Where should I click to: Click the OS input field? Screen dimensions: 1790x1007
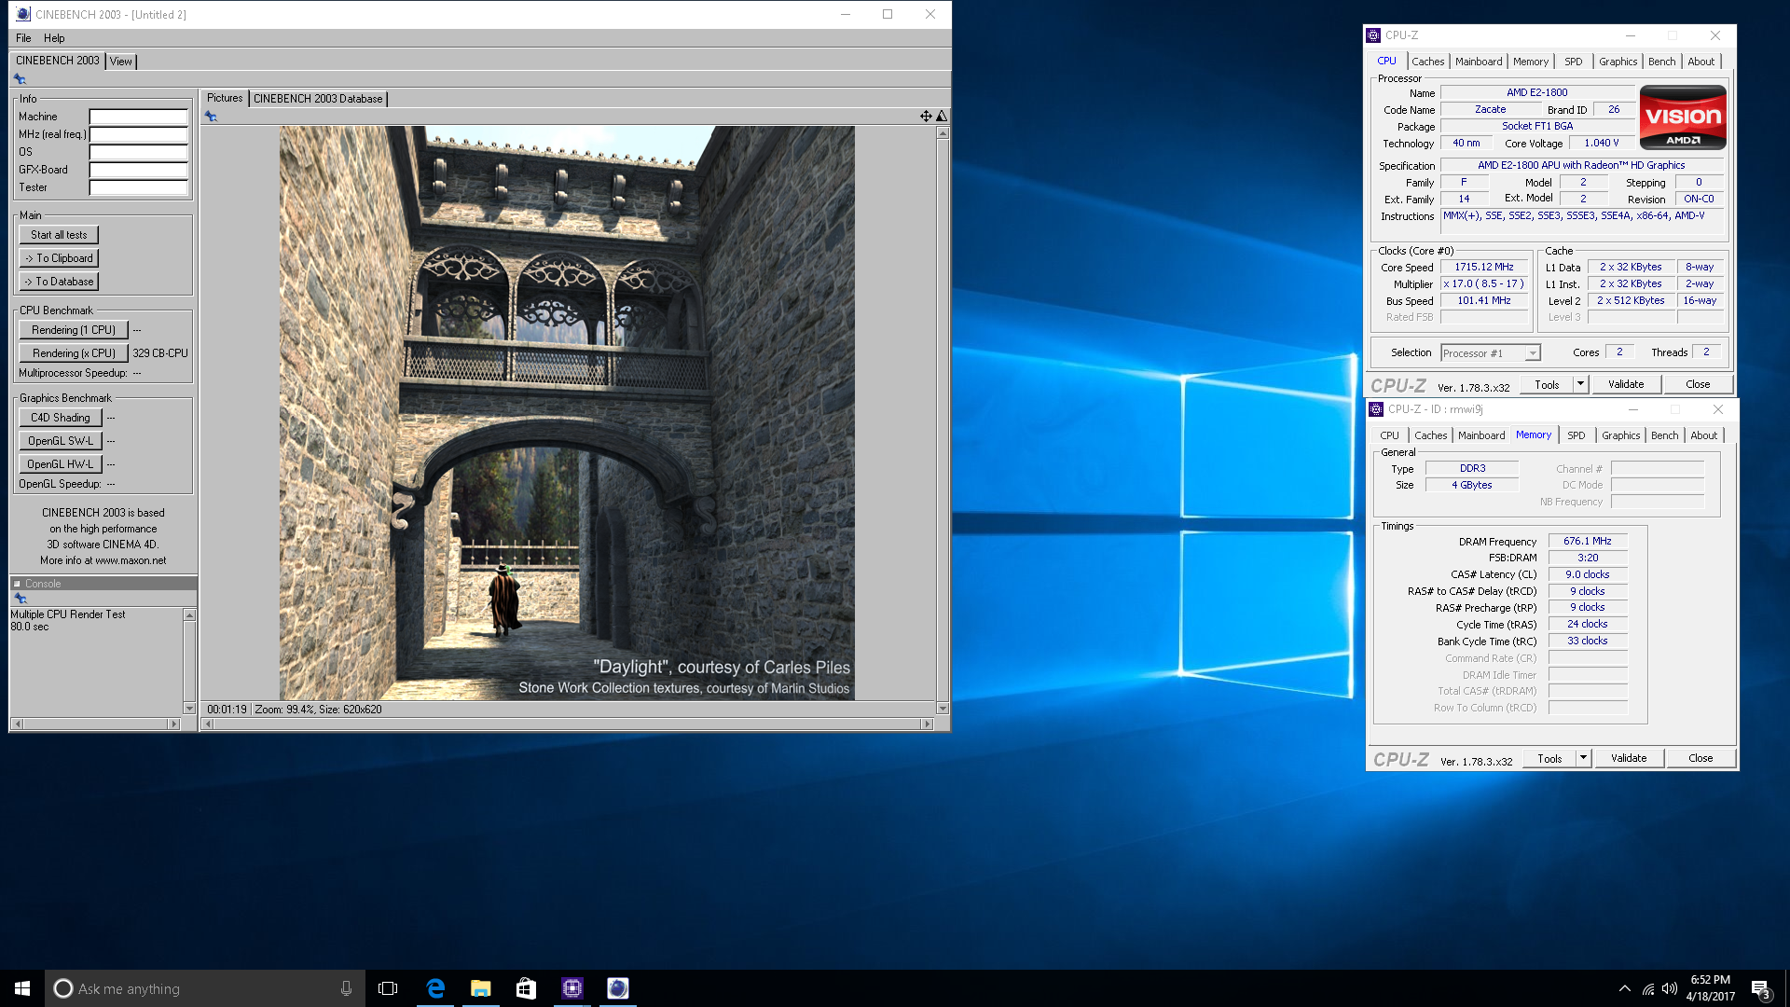tap(139, 153)
